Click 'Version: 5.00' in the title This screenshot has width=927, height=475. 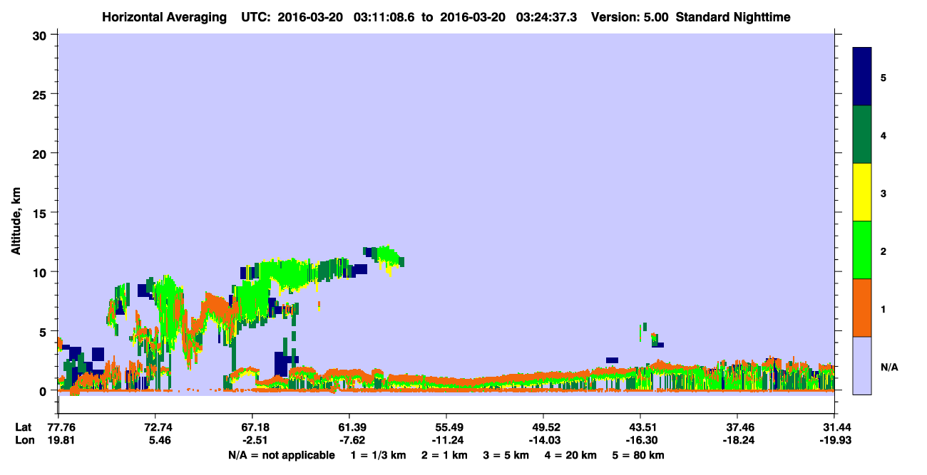[628, 17]
